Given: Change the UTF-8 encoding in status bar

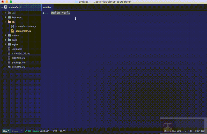Looking at the screenshot, I should (188, 131).
